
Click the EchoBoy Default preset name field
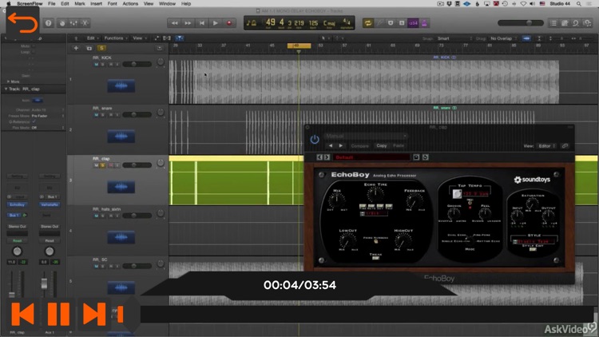[x=371, y=157]
